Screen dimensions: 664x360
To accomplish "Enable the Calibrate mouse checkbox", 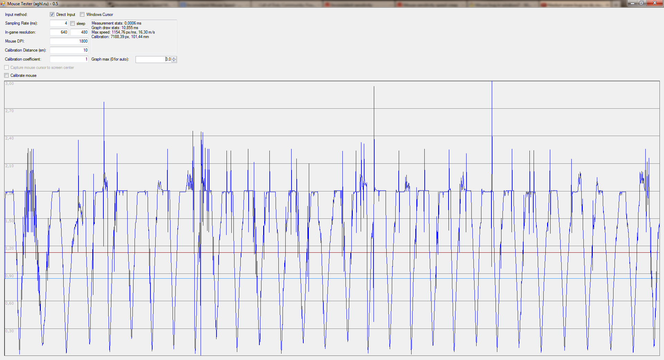I will tap(7, 75).
